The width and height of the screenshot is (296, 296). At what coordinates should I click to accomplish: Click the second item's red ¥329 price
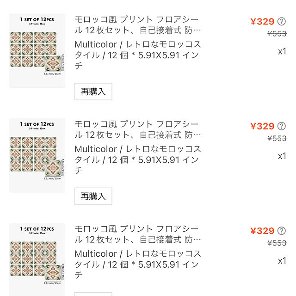click(x=262, y=126)
